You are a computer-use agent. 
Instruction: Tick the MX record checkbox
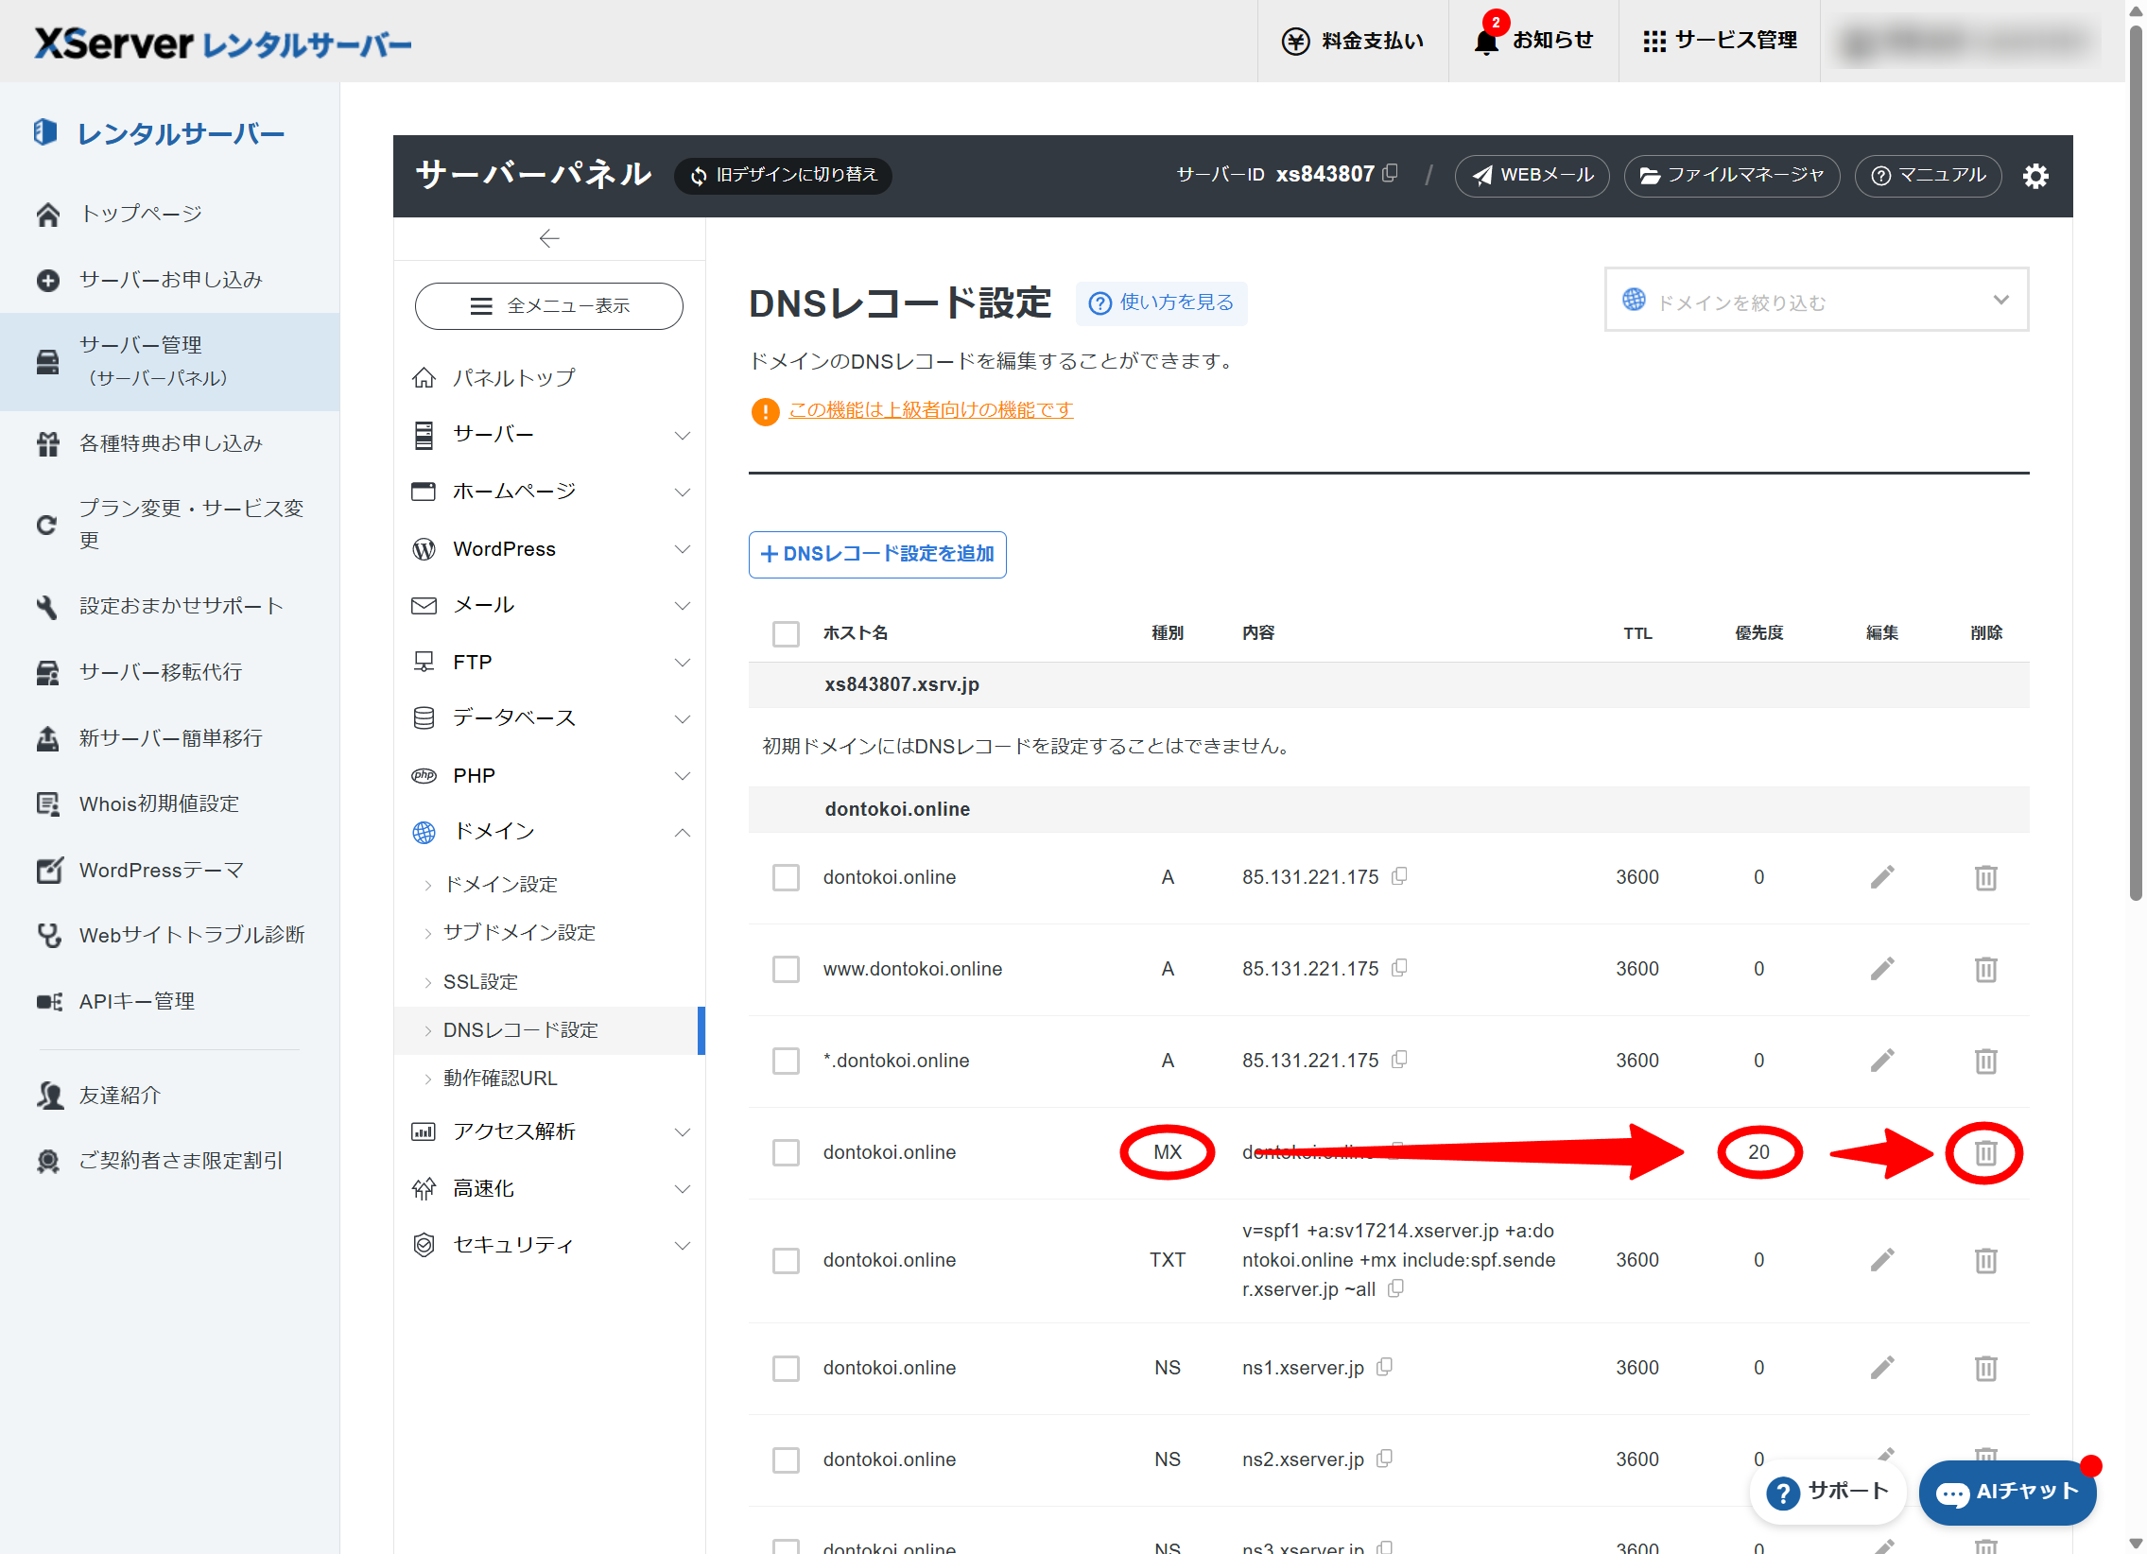click(786, 1151)
